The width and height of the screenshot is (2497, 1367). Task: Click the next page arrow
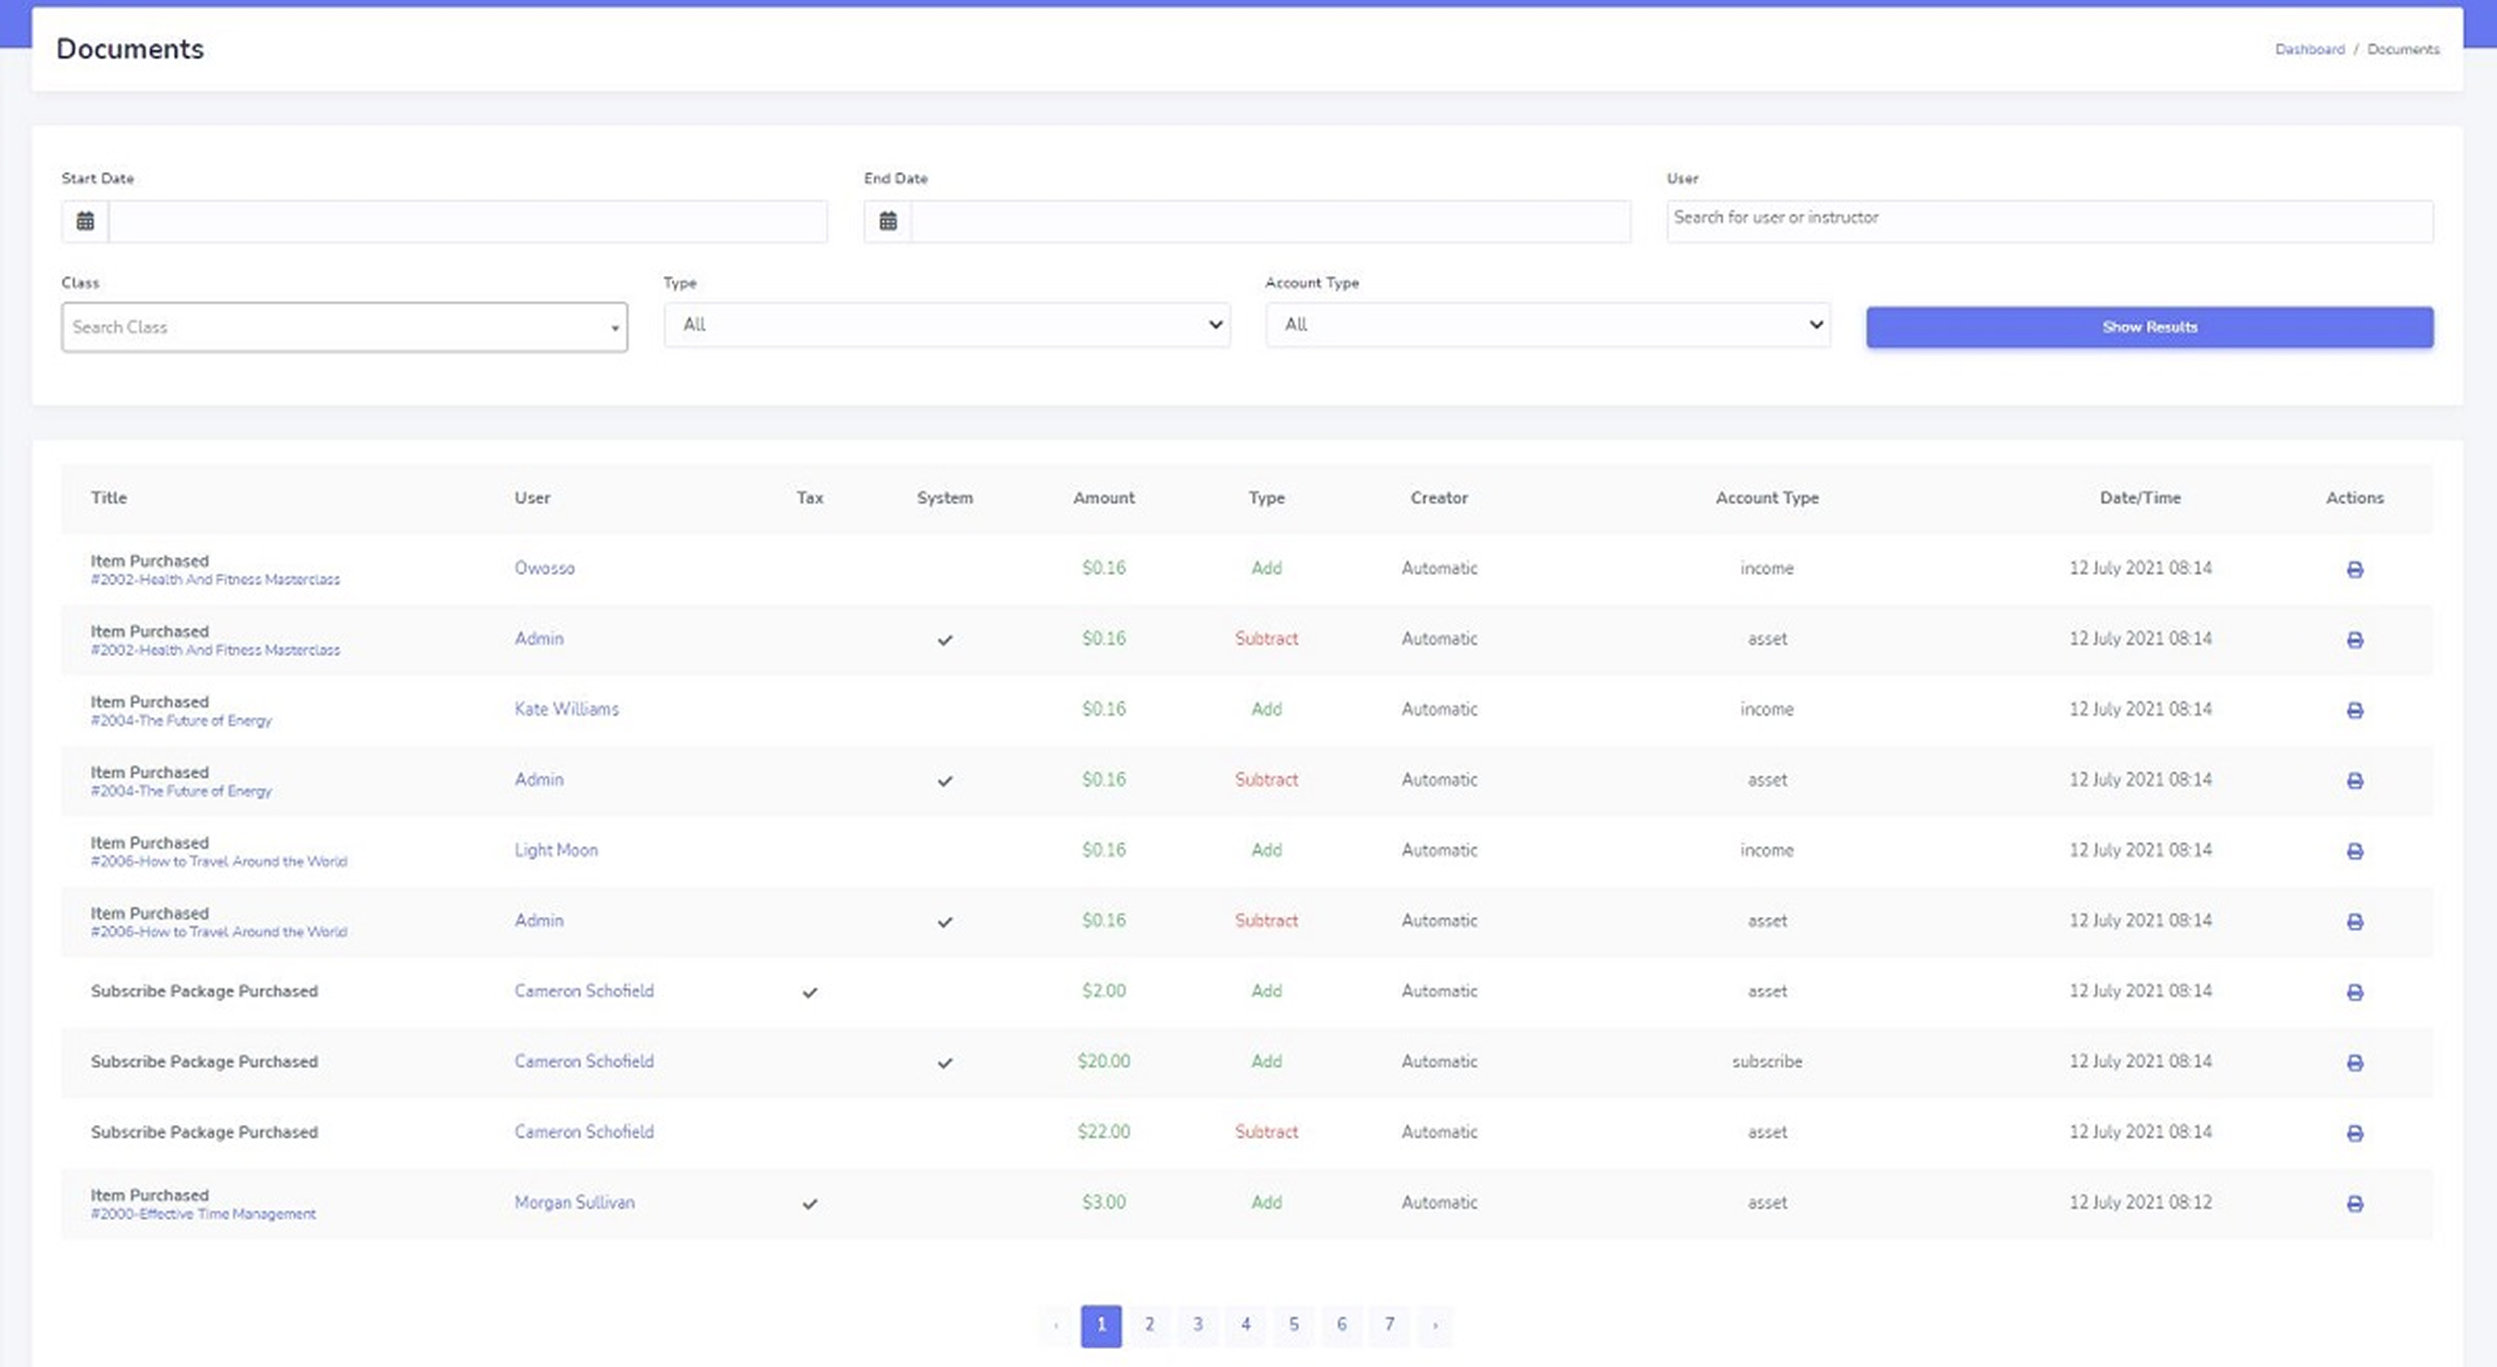coord(1436,1324)
